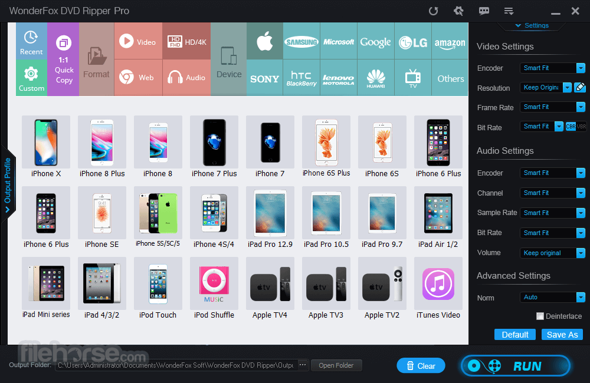Select the Huawei brand logo

(375, 78)
